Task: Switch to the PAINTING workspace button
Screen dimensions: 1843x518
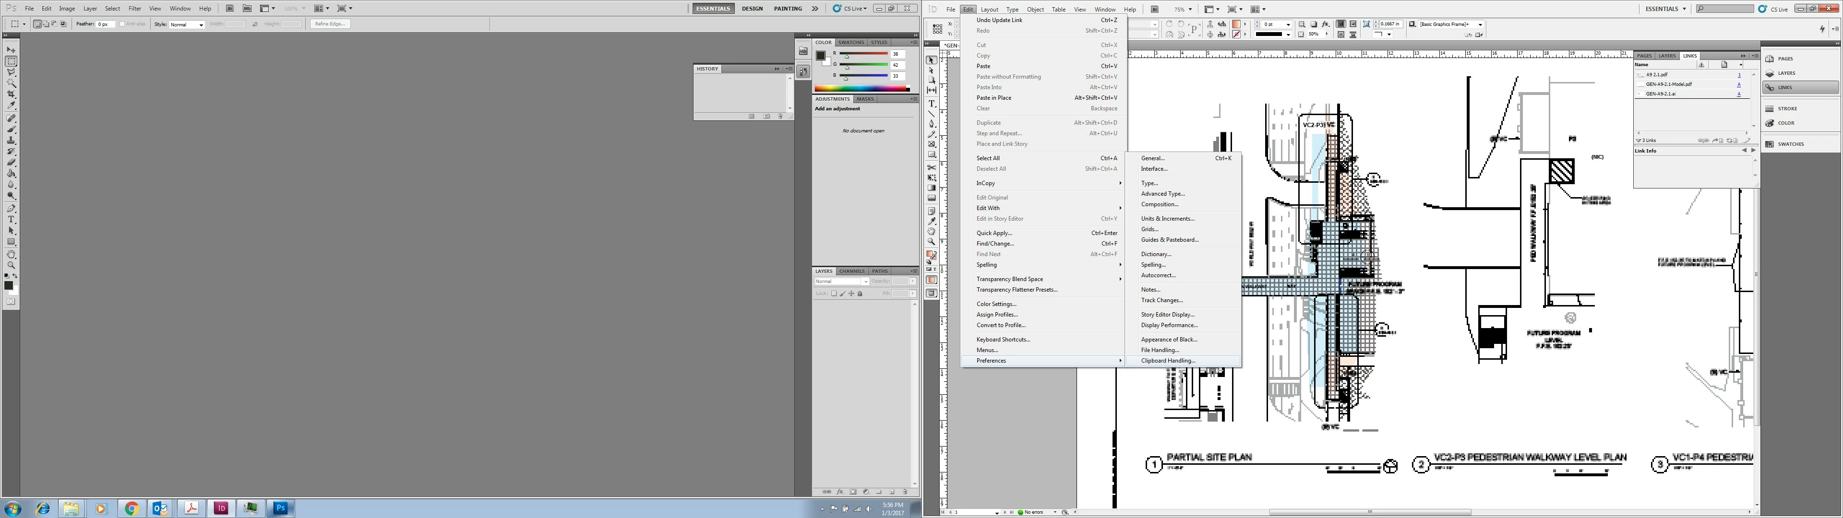Action: click(787, 9)
